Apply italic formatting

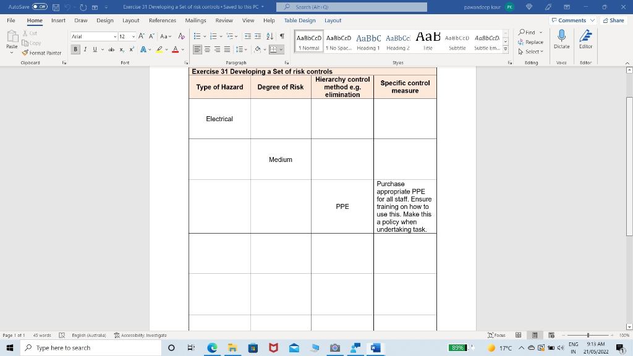[85, 49]
